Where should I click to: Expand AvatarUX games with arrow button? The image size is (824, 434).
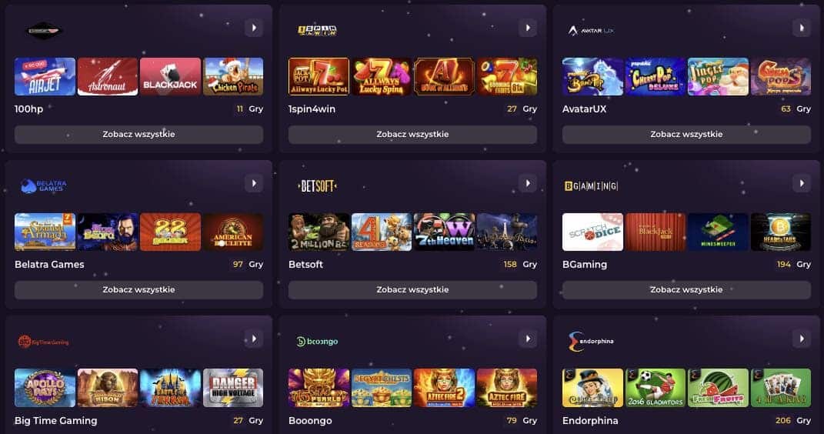tap(802, 28)
